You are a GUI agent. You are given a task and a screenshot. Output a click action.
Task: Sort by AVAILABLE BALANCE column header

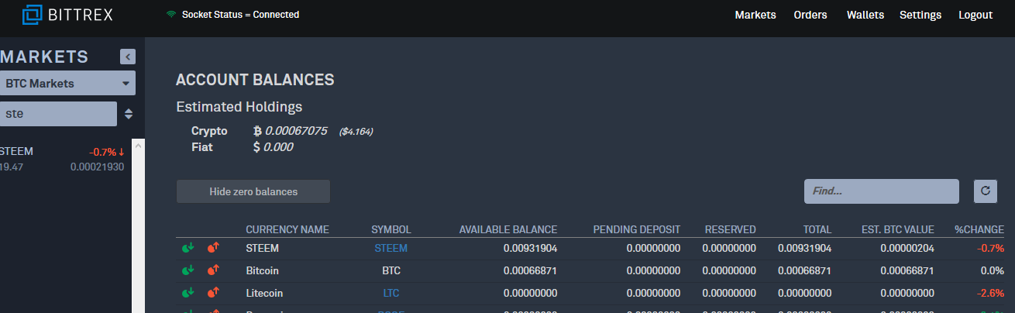[x=508, y=229]
